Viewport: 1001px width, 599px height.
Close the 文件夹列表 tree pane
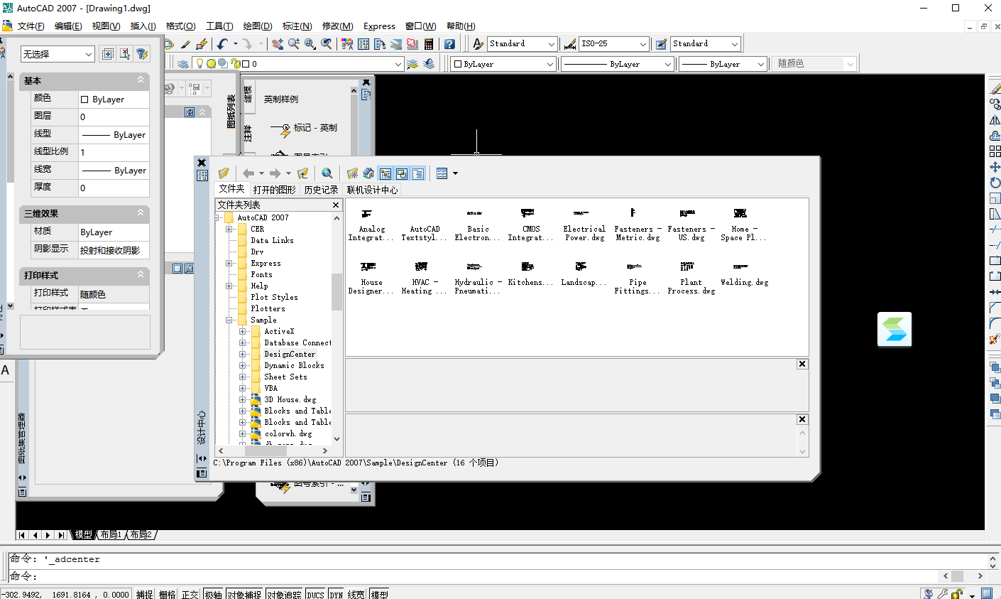[x=336, y=205]
